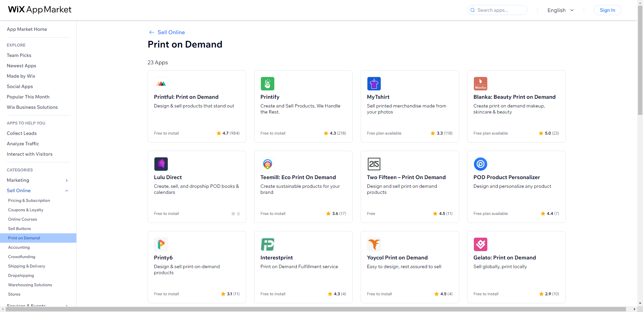The height and width of the screenshot is (312, 643).
Task: Select Print on Demand subcategory
Action: [38, 238]
